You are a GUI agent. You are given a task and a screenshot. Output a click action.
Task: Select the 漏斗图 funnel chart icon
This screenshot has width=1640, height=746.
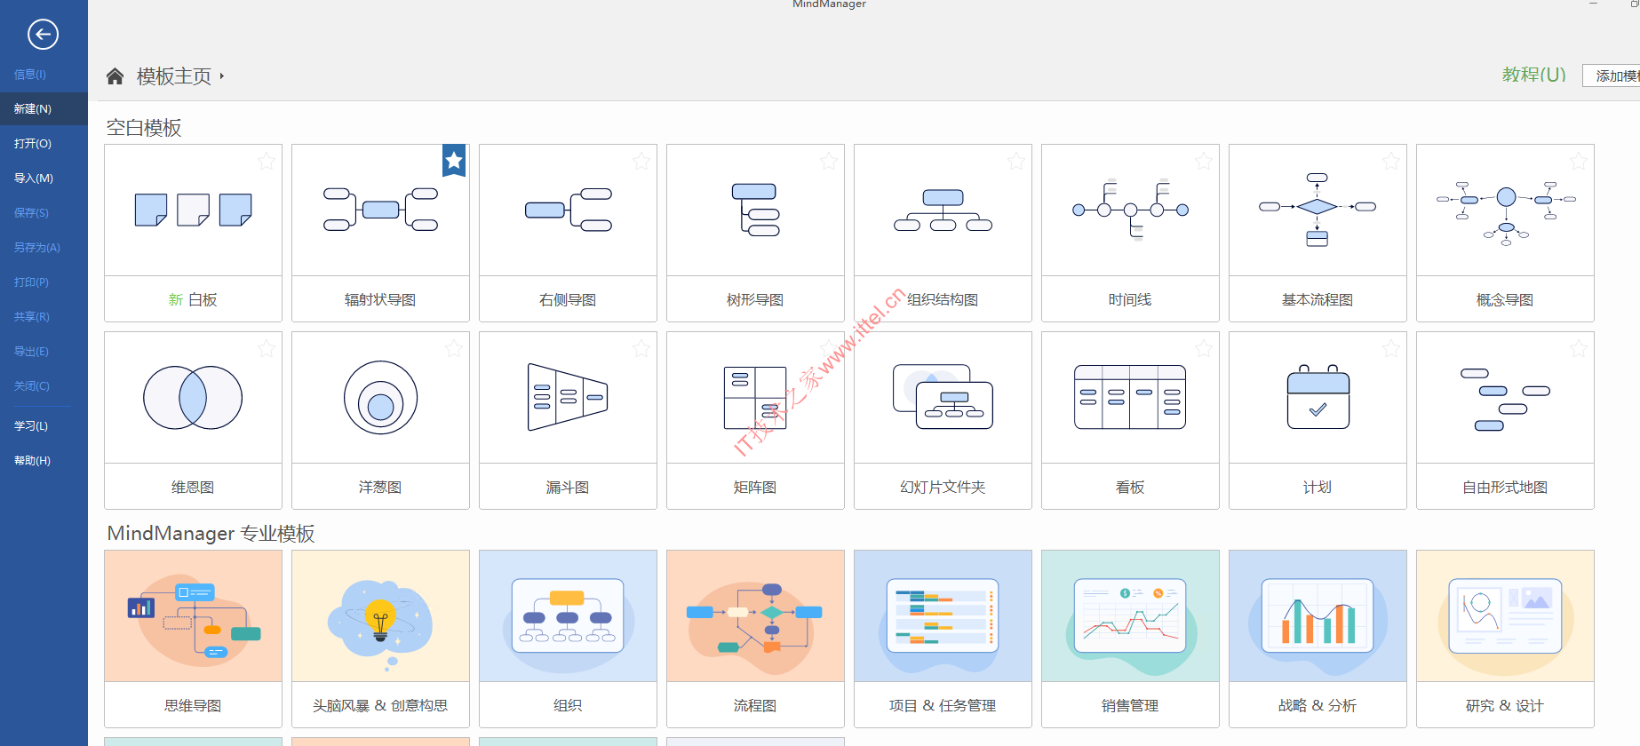tap(568, 397)
